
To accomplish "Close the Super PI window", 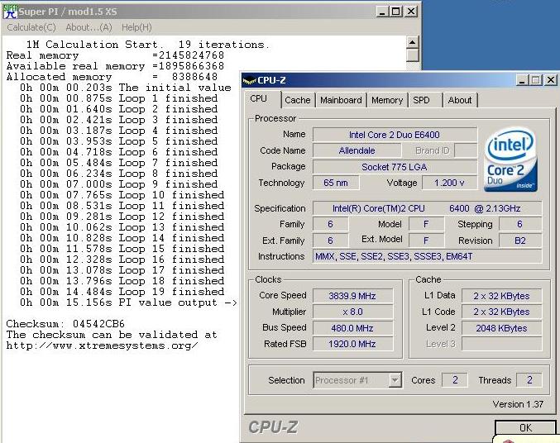I will (x=411, y=12).
